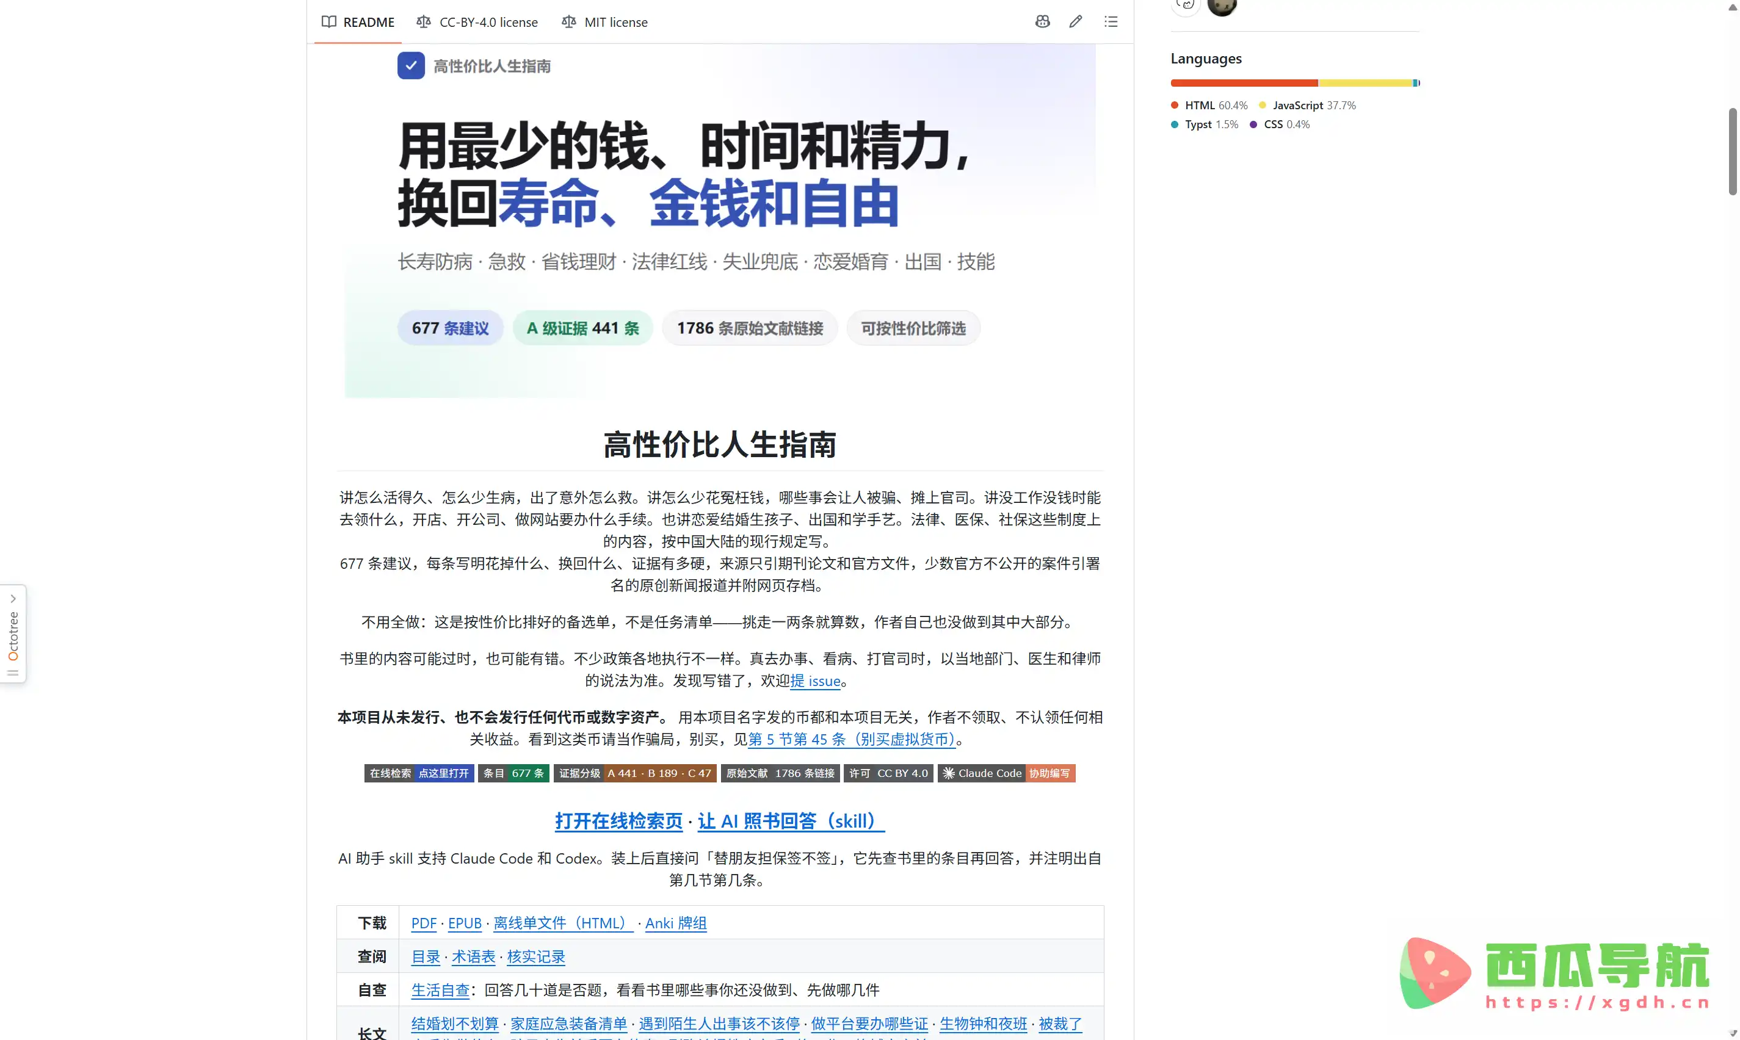Open the 提 issue link
The image size is (1740, 1040).
coord(815,681)
